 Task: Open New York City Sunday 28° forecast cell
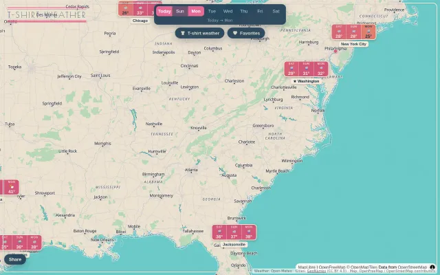coord(353,32)
